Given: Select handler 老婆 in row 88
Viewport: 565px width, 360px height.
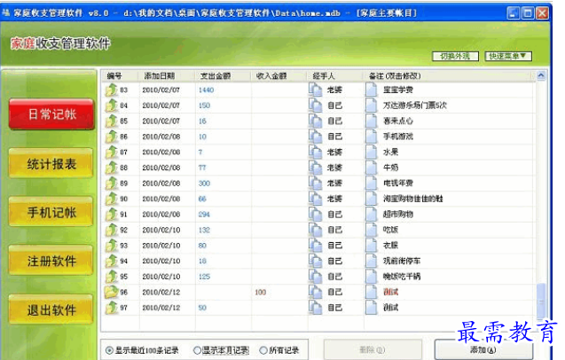Looking at the screenshot, I should click(334, 168).
